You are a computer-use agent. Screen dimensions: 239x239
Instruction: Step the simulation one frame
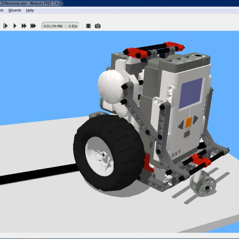point(6,26)
